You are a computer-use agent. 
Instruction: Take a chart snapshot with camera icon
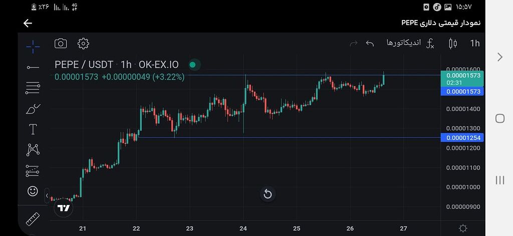(x=61, y=43)
